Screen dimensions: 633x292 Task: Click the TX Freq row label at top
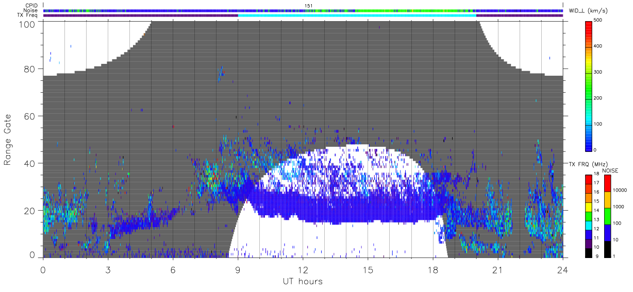28,15
